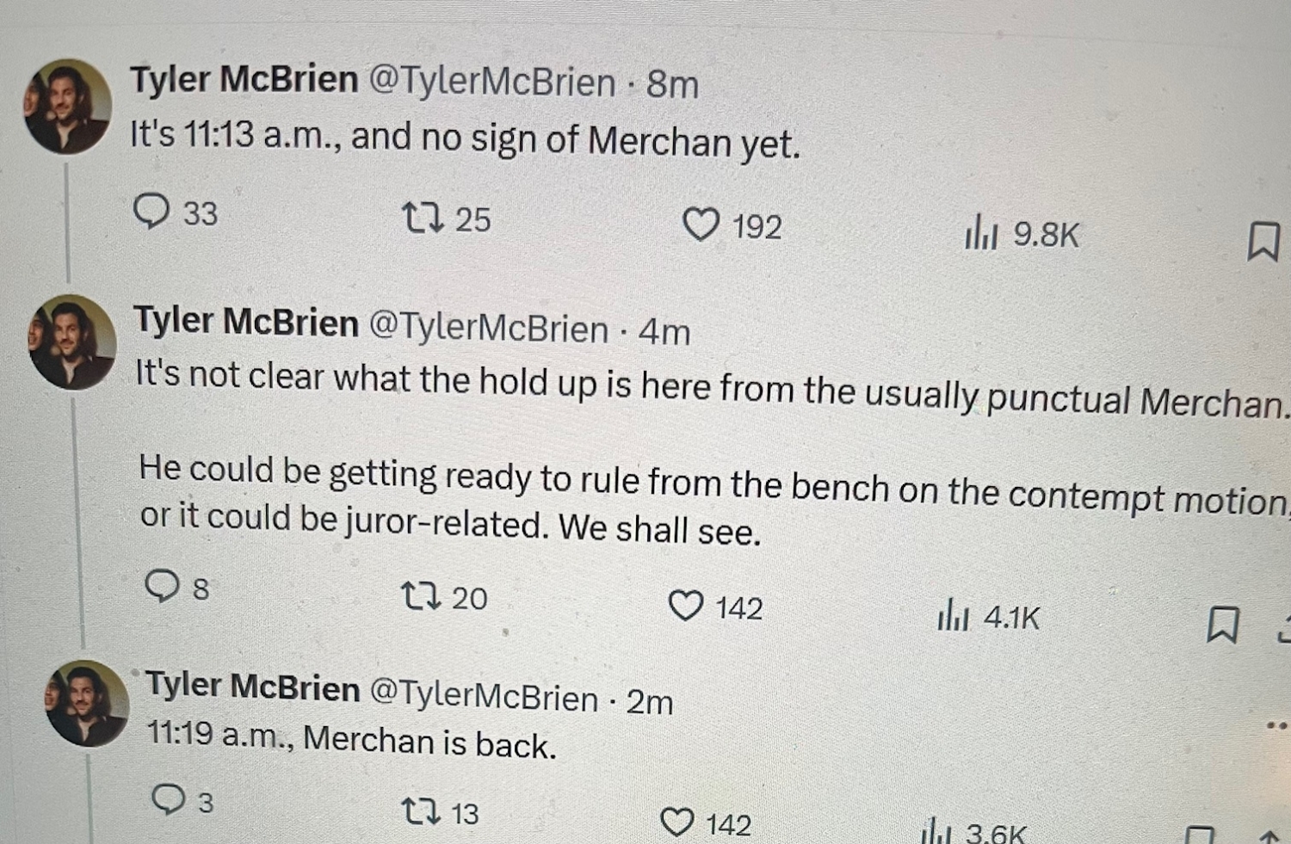Repost the 11:13 a.m. tweet
The image size is (1291, 844).
pyautogui.click(x=423, y=219)
